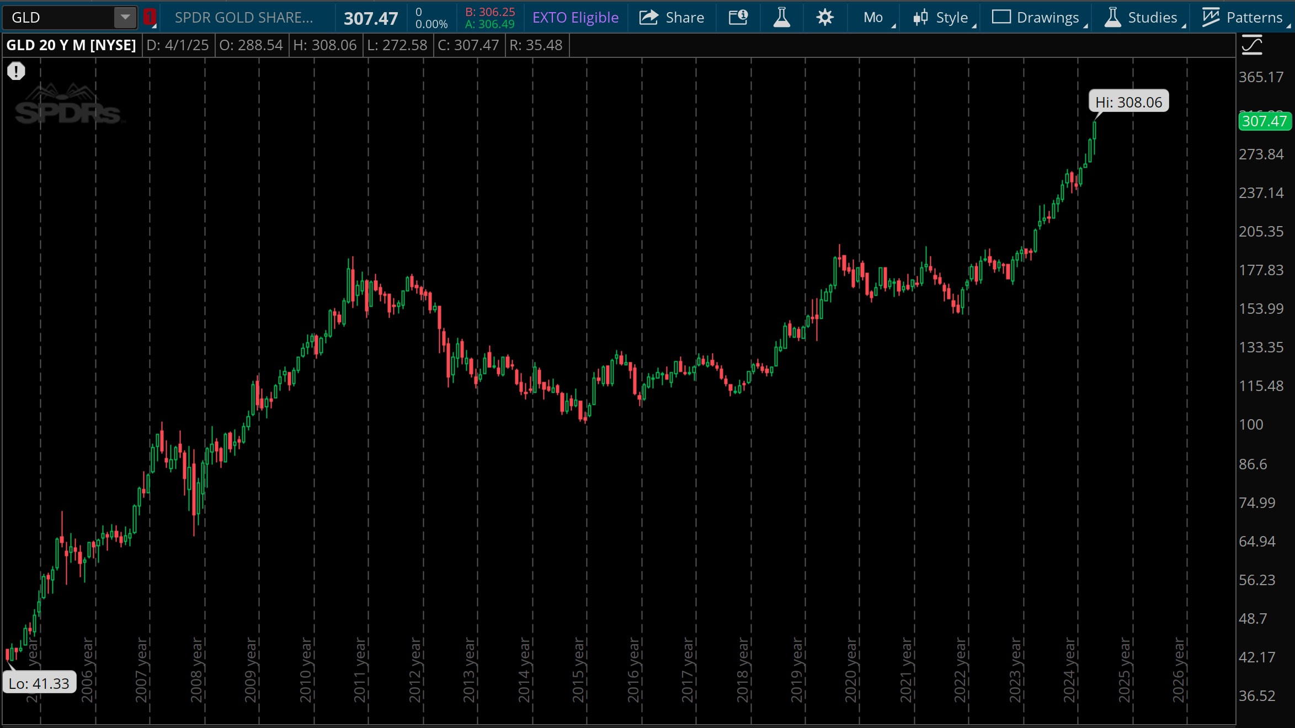Click the 365.17 price axis label
This screenshot has width=1295, height=728.
(x=1261, y=77)
